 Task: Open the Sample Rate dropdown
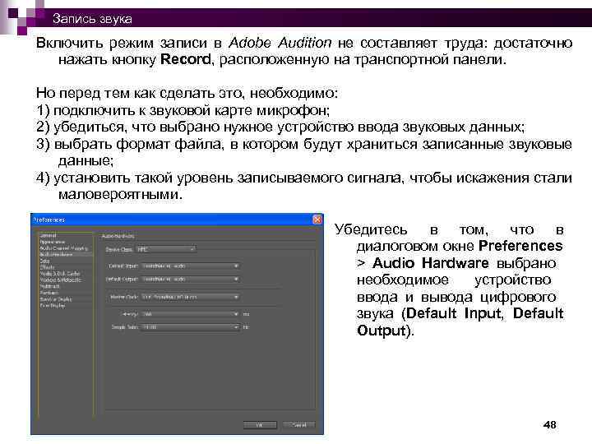(x=191, y=327)
